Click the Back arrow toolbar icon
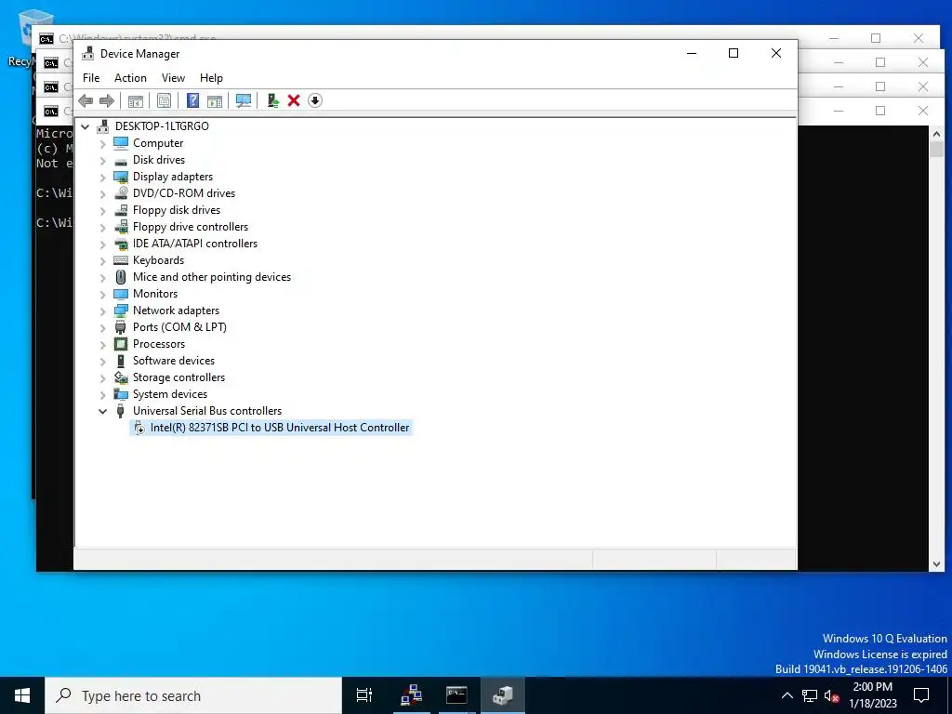This screenshot has width=952, height=714. 86,100
